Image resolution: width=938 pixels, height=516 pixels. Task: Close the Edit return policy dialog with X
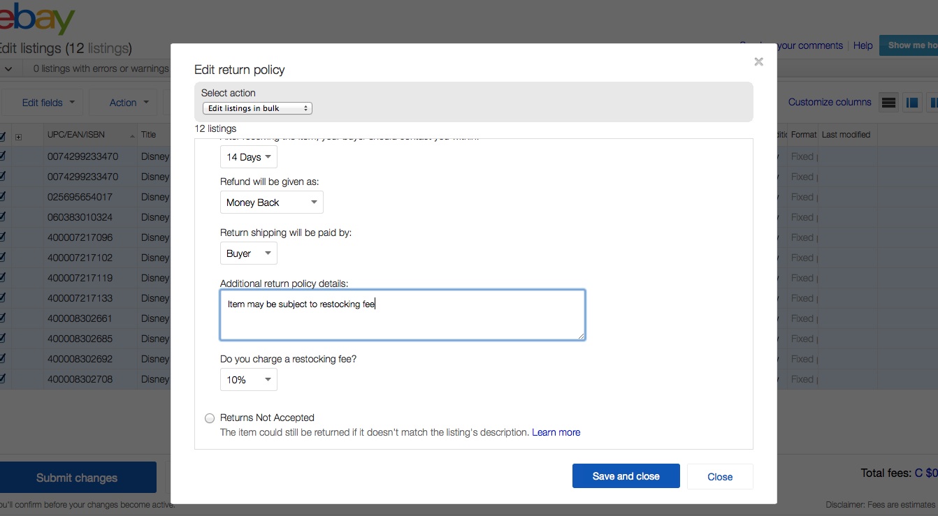pyautogui.click(x=758, y=62)
